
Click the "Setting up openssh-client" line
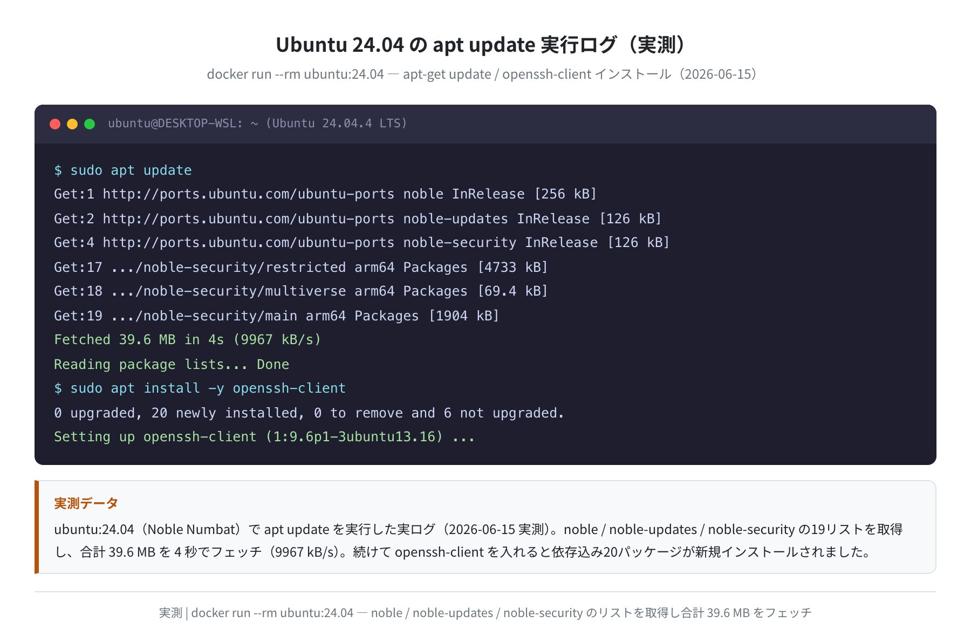pos(264,437)
